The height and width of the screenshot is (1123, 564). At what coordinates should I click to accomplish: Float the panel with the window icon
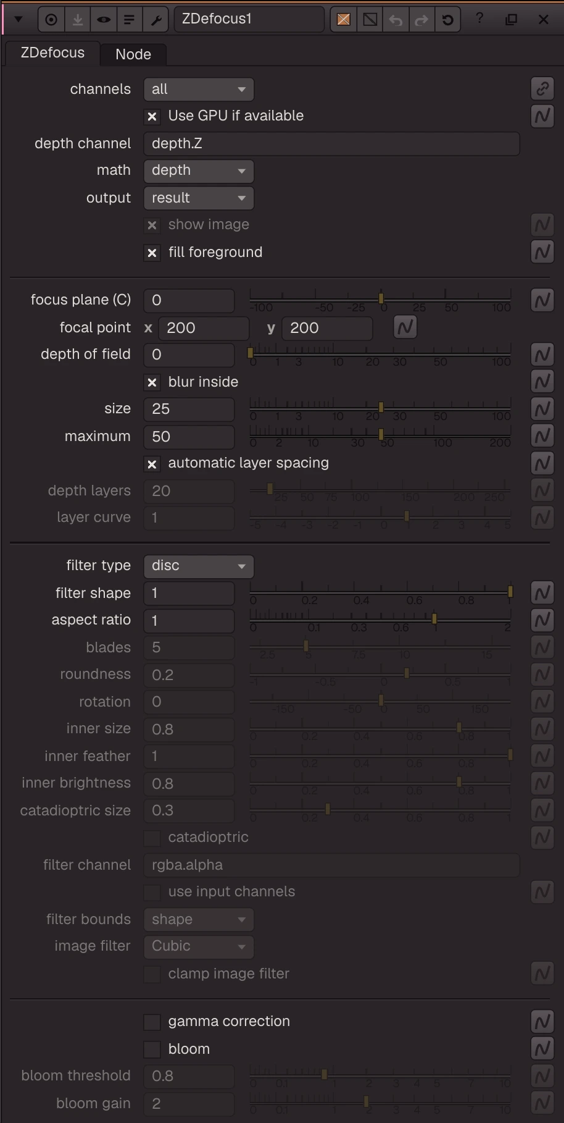511,19
